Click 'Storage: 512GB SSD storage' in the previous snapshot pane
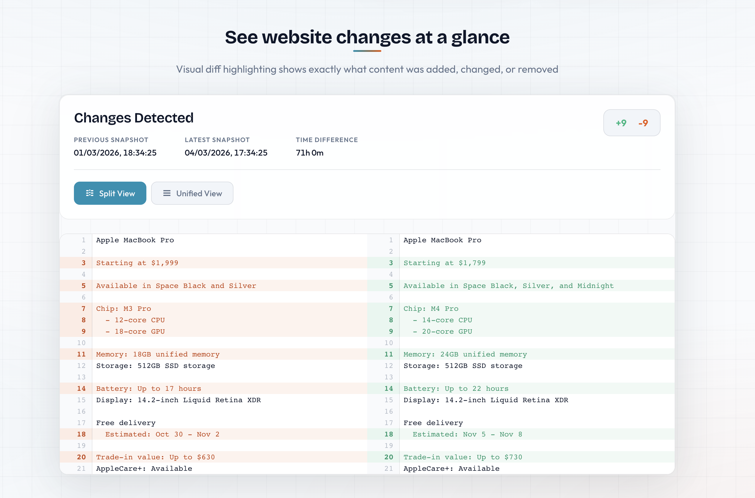The image size is (755, 498). (x=155, y=366)
